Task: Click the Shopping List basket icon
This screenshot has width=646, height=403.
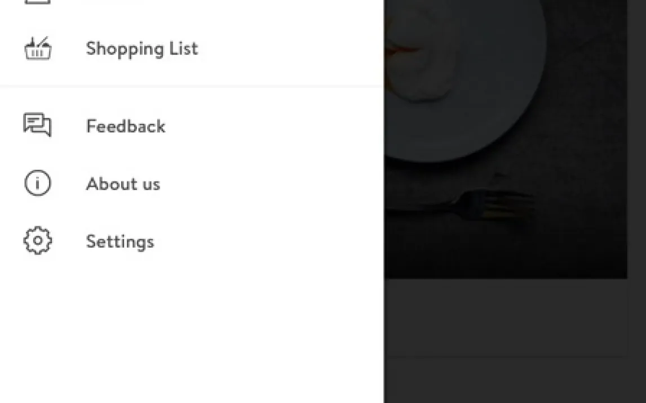Action: [x=38, y=48]
